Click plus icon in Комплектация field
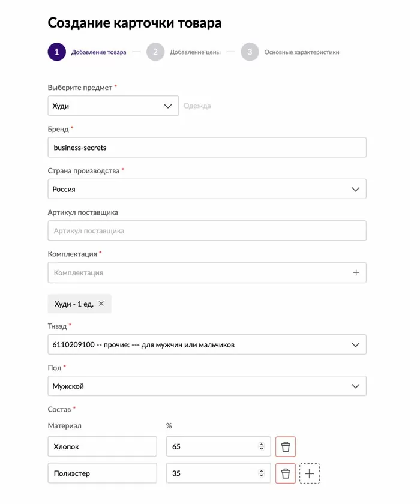The image size is (420, 504). pyautogui.click(x=356, y=272)
